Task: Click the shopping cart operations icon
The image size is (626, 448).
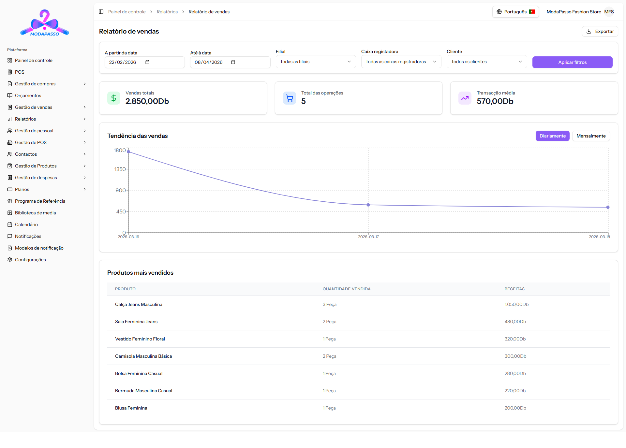Action: click(x=290, y=98)
